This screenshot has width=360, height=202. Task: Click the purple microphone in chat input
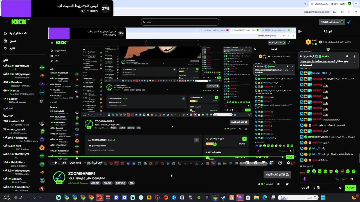point(304,179)
